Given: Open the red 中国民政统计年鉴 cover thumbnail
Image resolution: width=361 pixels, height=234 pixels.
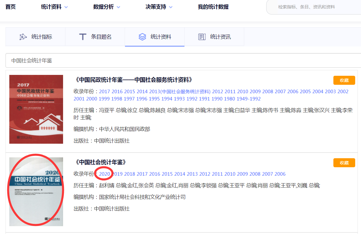Looking at the screenshot, I should pyautogui.click(x=36, y=109).
